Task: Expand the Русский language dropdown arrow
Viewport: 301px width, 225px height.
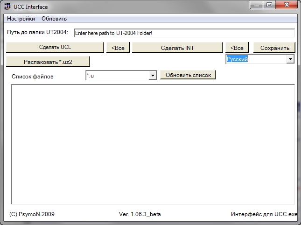Action: (290, 59)
